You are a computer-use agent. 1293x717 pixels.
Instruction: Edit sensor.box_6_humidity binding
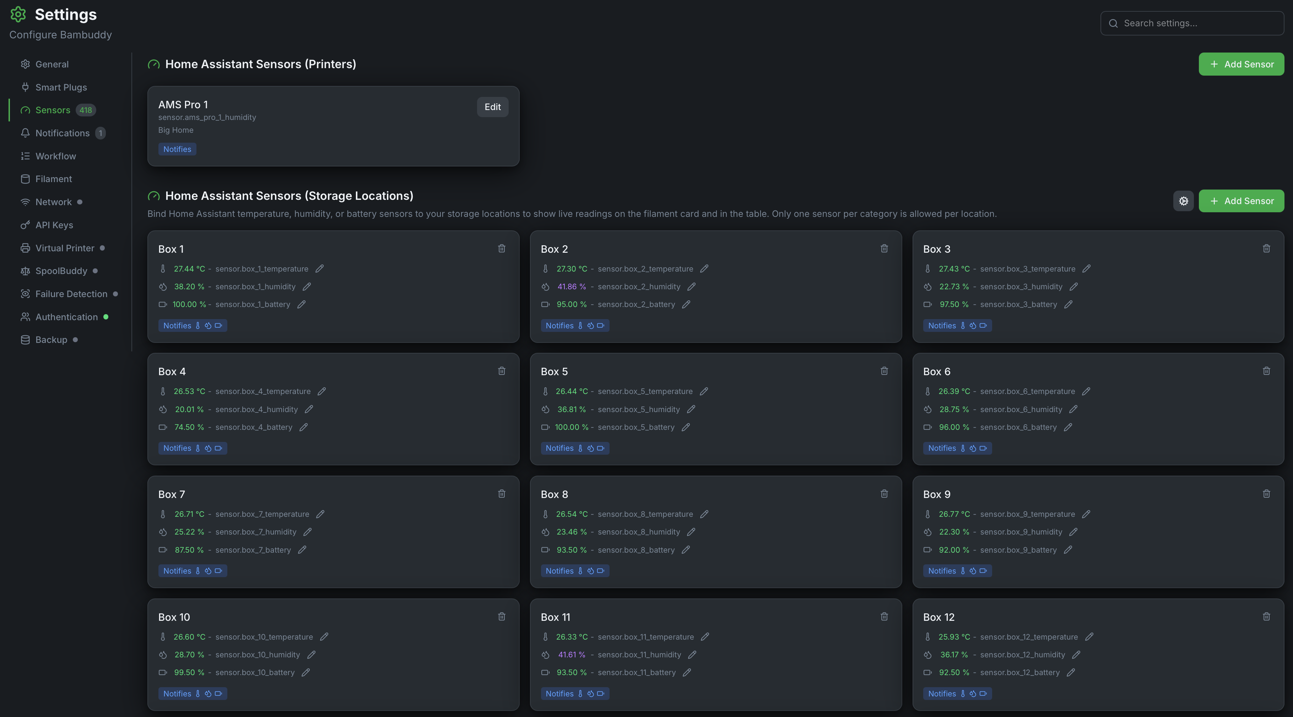coord(1073,409)
